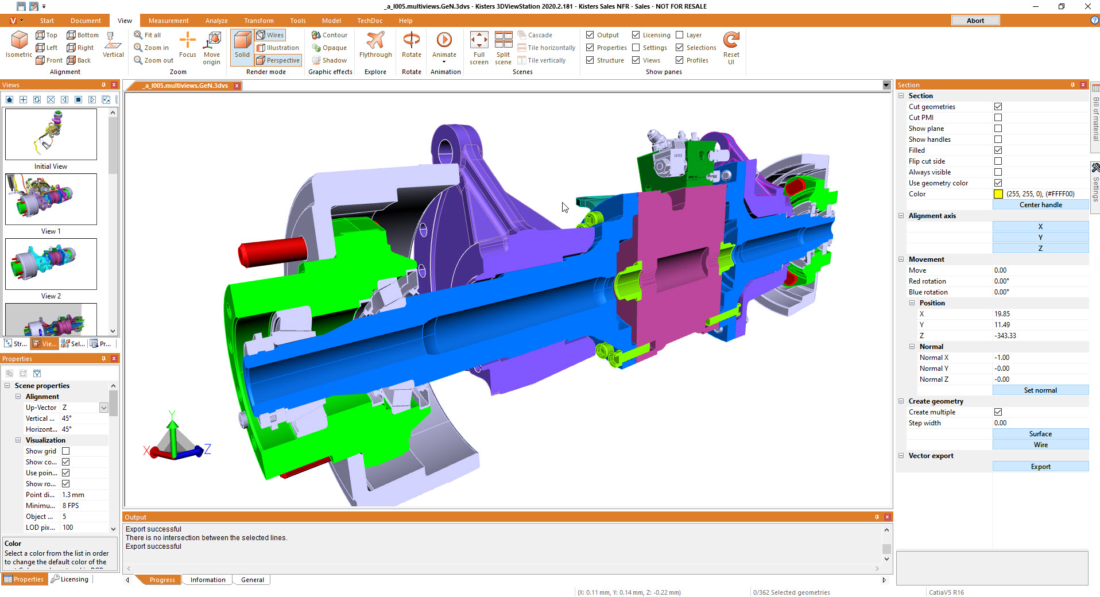
Task: Toggle the Flip cut side checkbox
Action: (998, 161)
